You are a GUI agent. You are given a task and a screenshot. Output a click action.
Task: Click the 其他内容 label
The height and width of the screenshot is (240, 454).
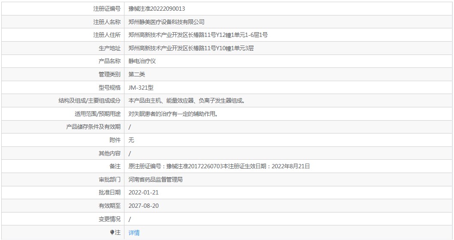(x=109, y=153)
